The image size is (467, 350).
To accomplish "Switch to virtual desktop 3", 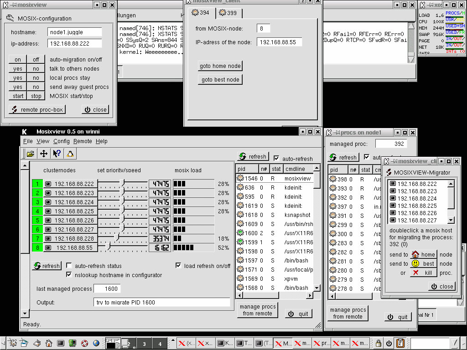I will tap(144, 344).
